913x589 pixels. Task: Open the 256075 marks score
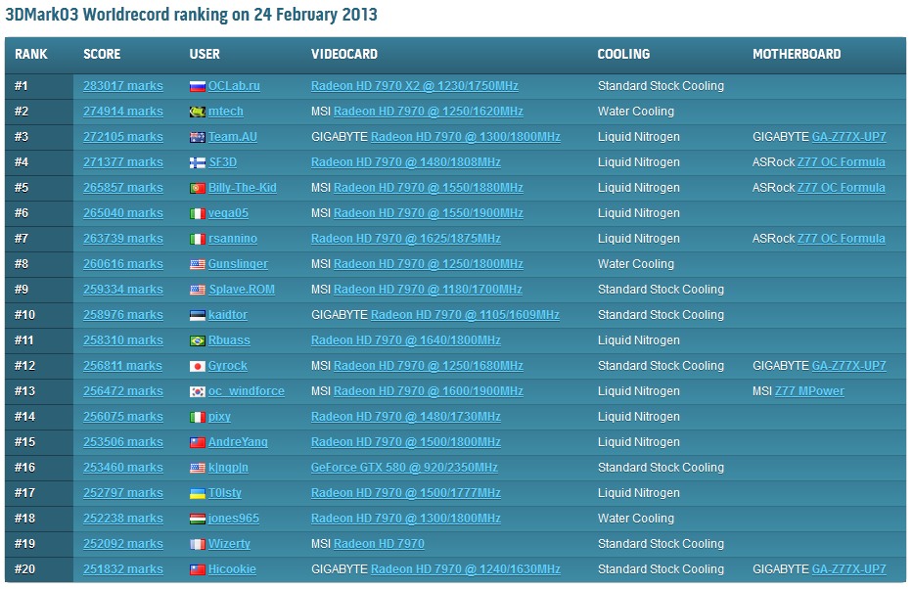(x=123, y=416)
